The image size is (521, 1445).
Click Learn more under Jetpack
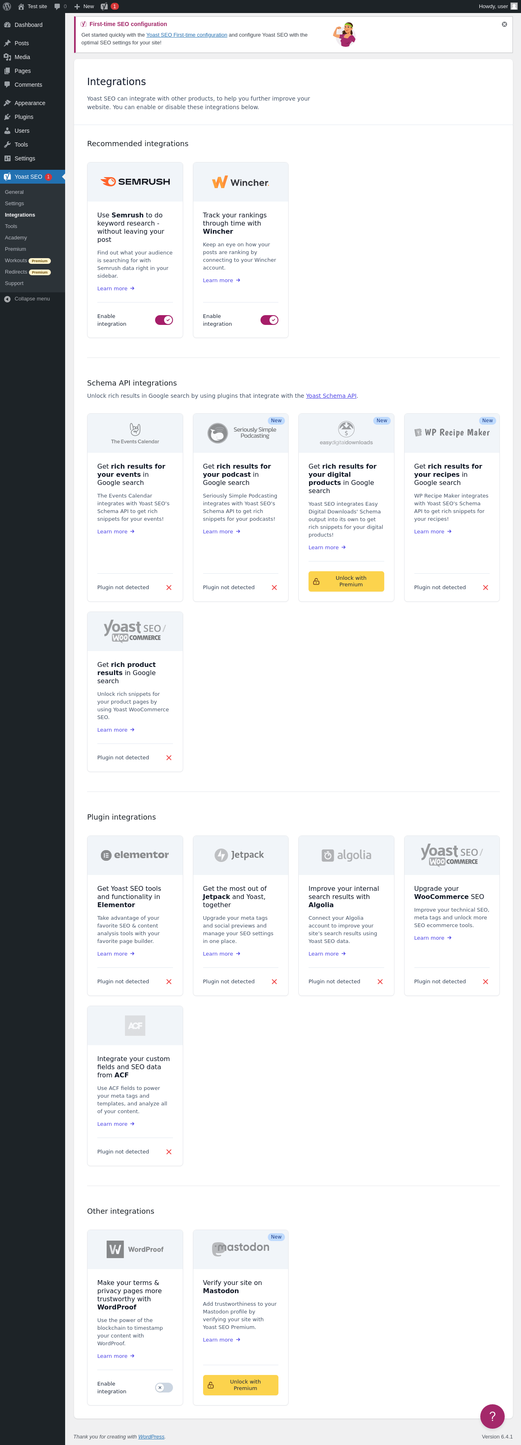[x=221, y=954]
